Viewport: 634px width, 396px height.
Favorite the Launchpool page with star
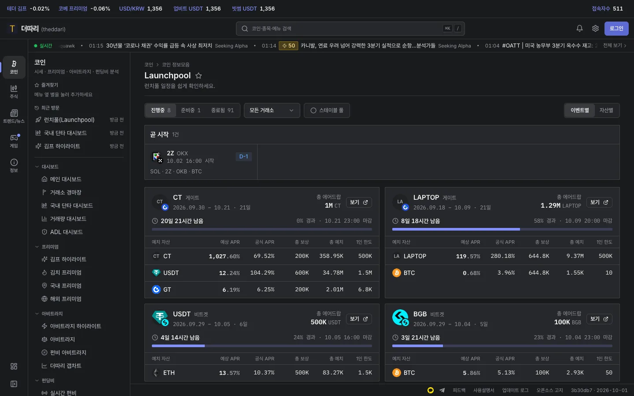[199, 76]
